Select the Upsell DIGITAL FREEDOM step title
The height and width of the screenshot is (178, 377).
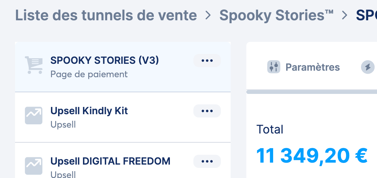[110, 161]
